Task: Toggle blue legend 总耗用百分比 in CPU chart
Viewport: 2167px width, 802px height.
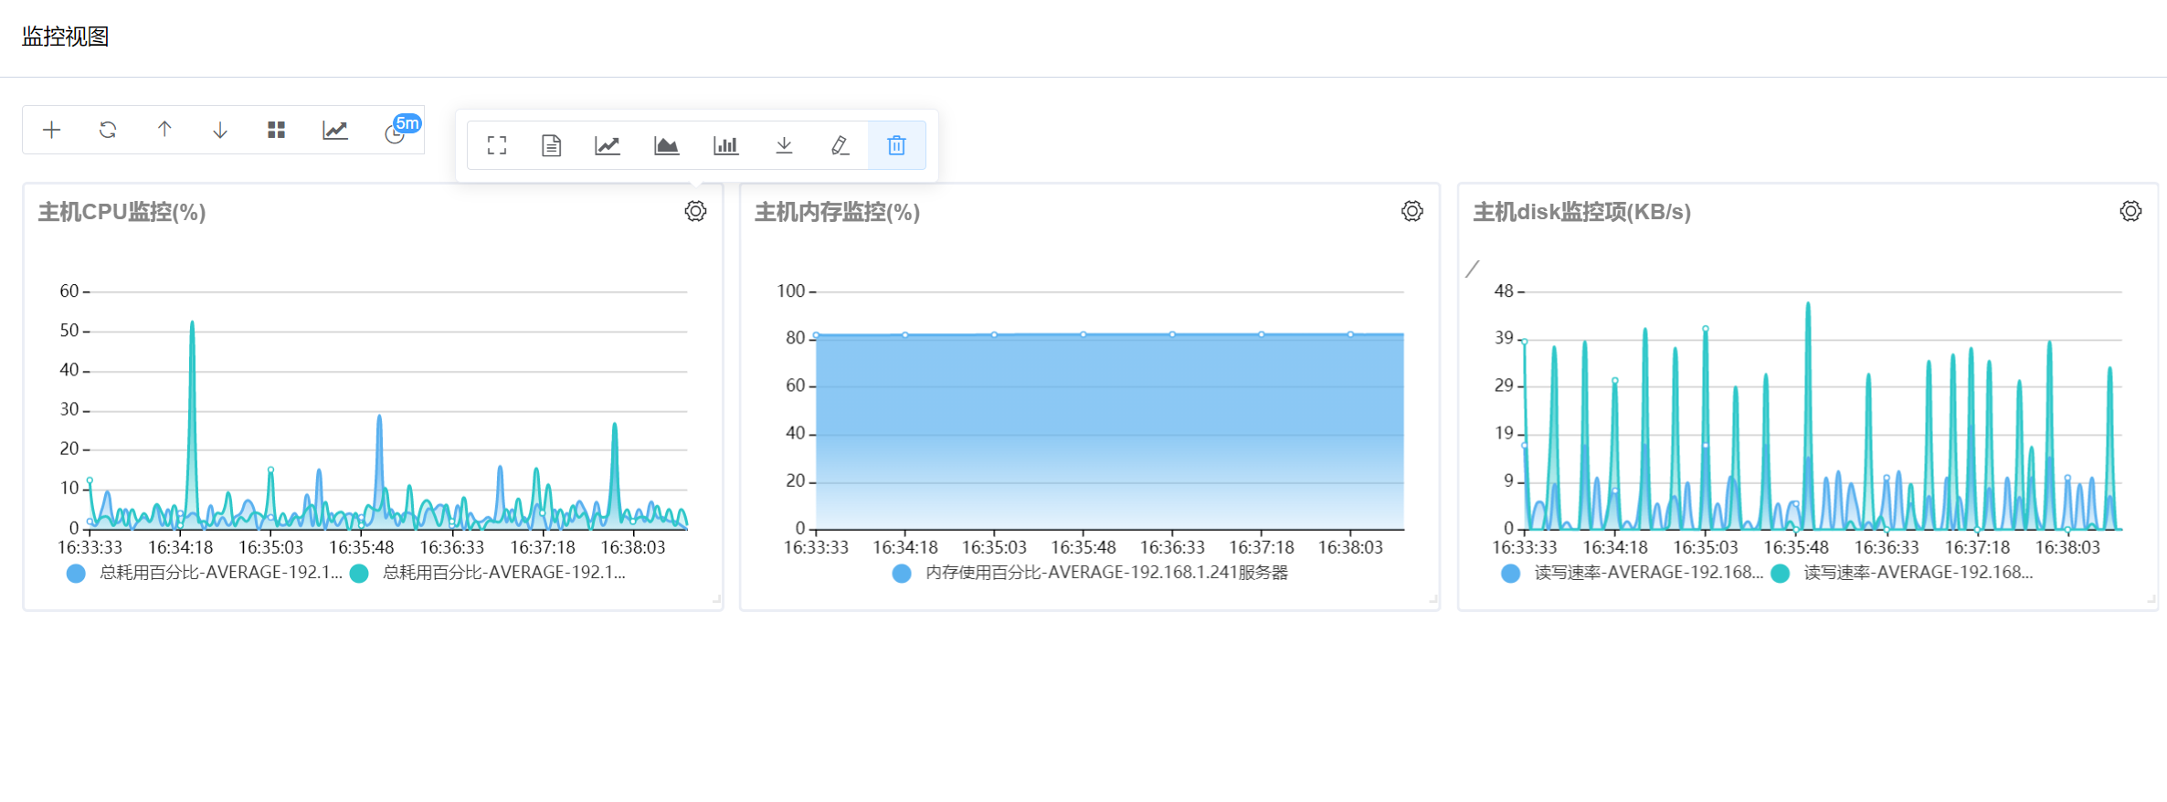Action: pos(205,573)
